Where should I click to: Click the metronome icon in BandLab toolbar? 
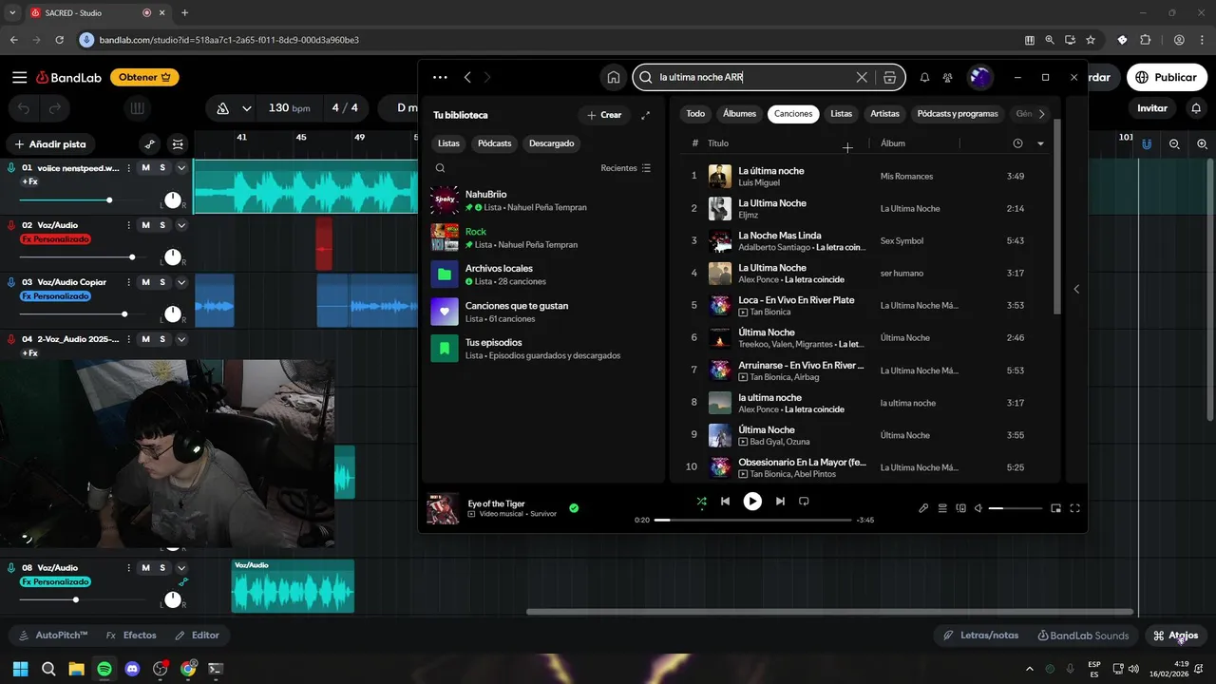click(x=222, y=108)
